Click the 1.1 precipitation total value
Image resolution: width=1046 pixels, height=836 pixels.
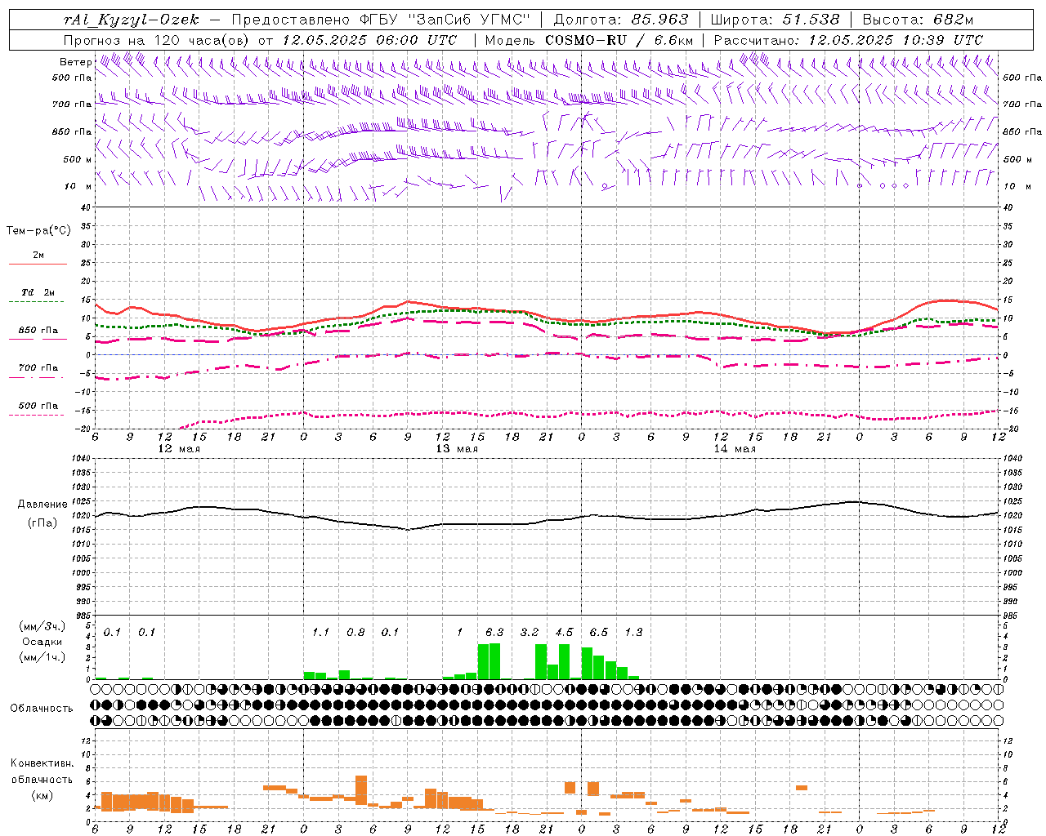(320, 633)
